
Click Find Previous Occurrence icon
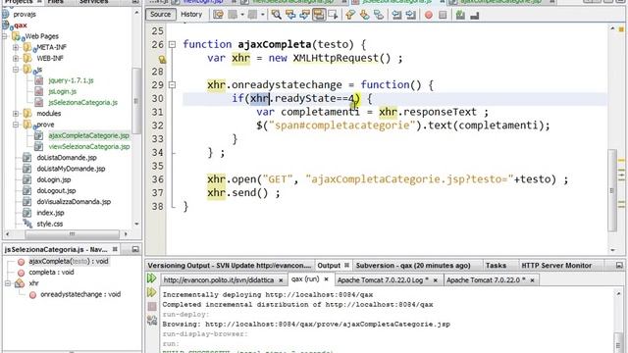[290, 15]
